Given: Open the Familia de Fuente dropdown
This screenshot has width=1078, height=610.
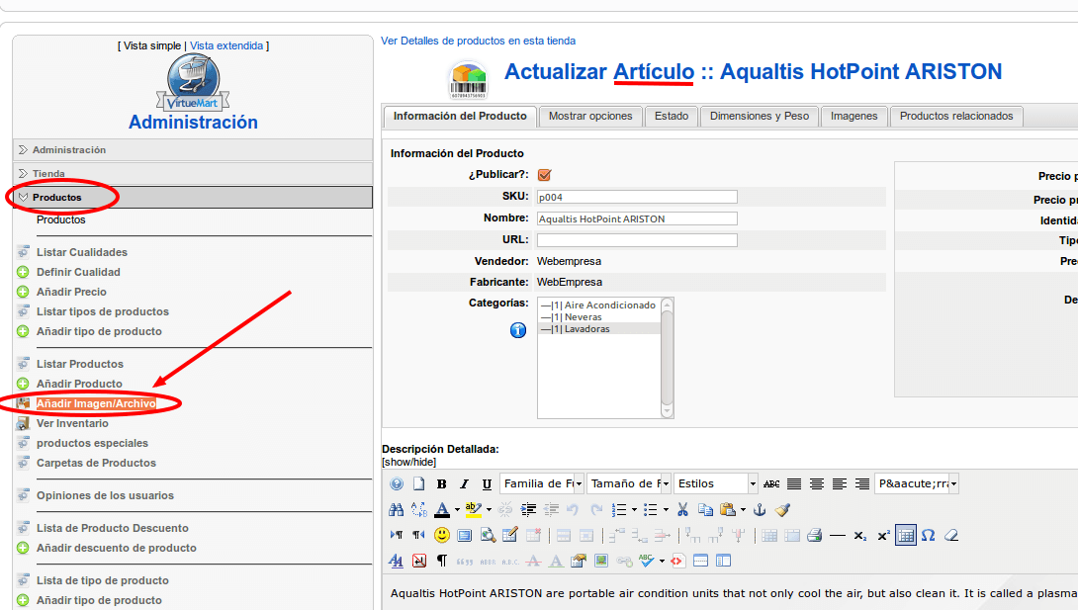Looking at the screenshot, I should point(542,483).
